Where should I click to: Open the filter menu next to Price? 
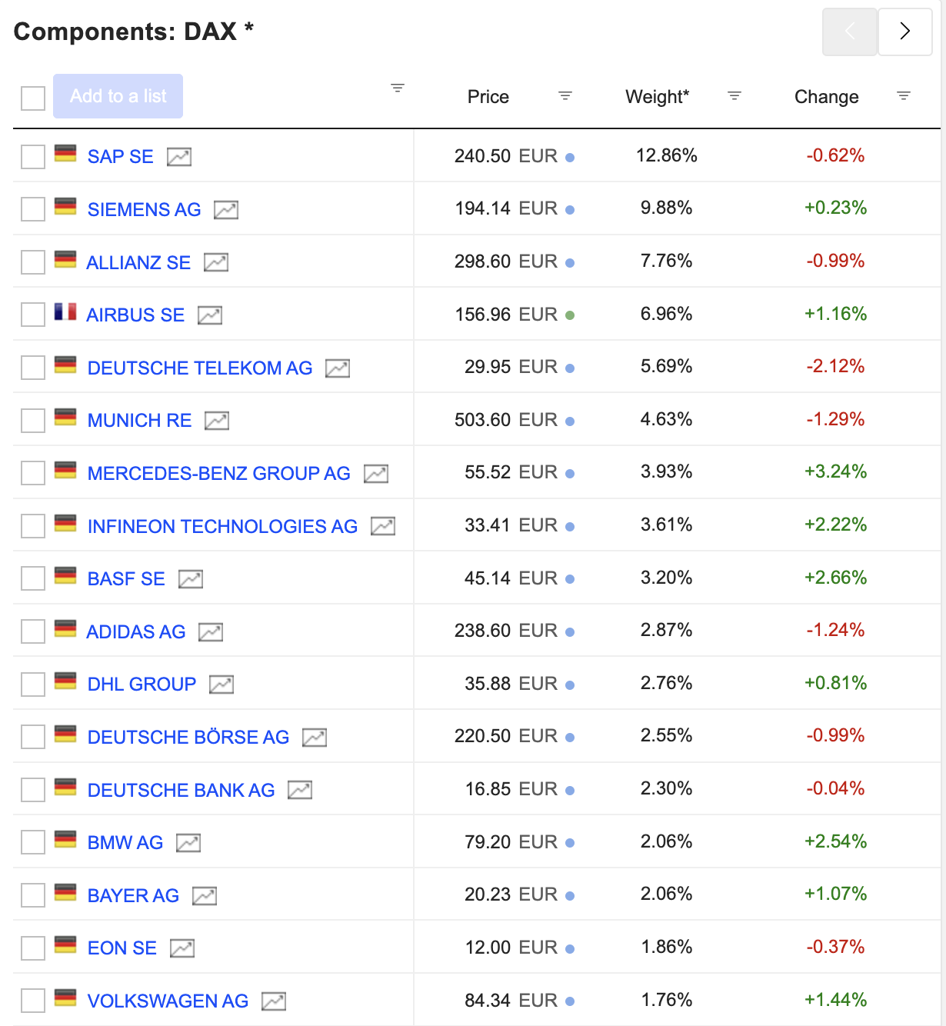coord(565,96)
